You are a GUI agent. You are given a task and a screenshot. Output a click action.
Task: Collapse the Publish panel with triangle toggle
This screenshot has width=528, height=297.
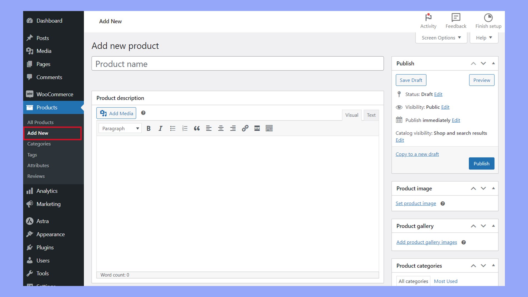coord(493,64)
